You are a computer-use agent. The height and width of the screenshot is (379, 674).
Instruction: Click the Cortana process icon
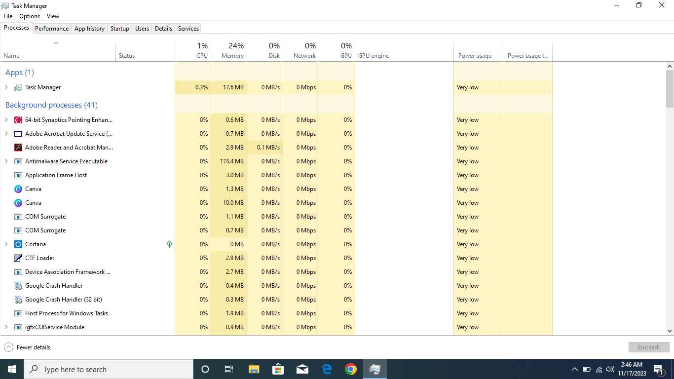[18, 244]
